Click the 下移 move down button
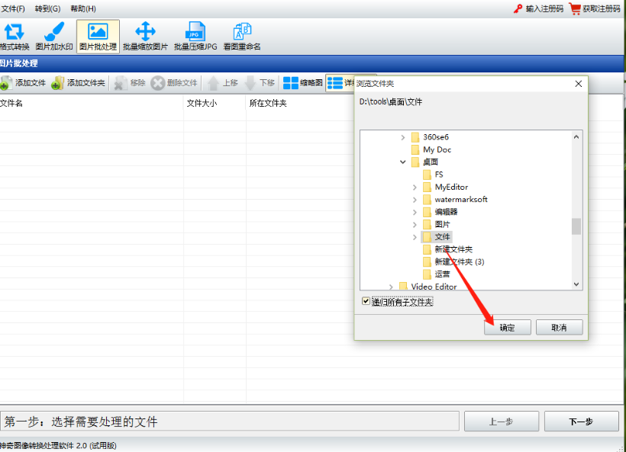This screenshot has height=452, width=626. click(x=260, y=83)
